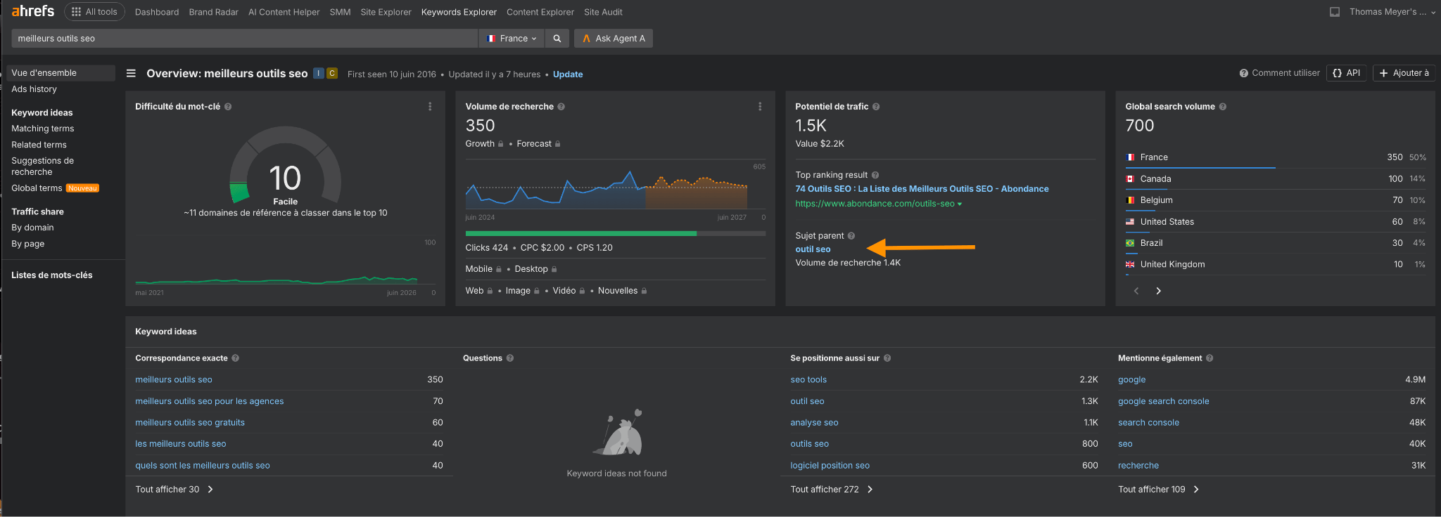Click help icon beside Questions
Viewport: 1441px width, 517px height.
pyautogui.click(x=510, y=358)
